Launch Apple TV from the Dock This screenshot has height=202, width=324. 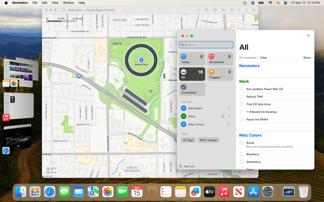[209, 192]
